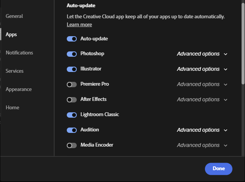The width and height of the screenshot is (245, 182).
Task: Enable Premiere Pro auto-update
Action: (72, 85)
